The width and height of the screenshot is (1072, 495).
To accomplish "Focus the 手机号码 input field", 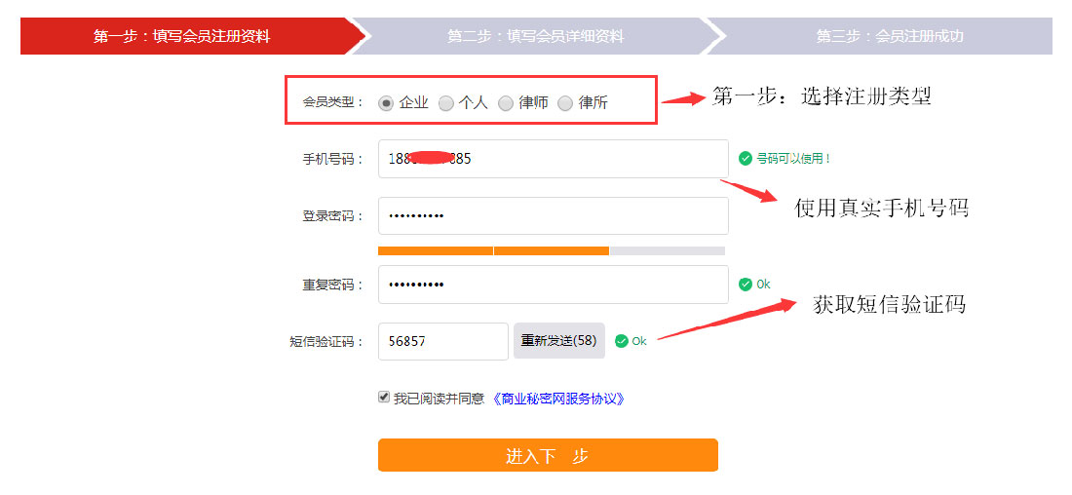I will click(x=554, y=159).
